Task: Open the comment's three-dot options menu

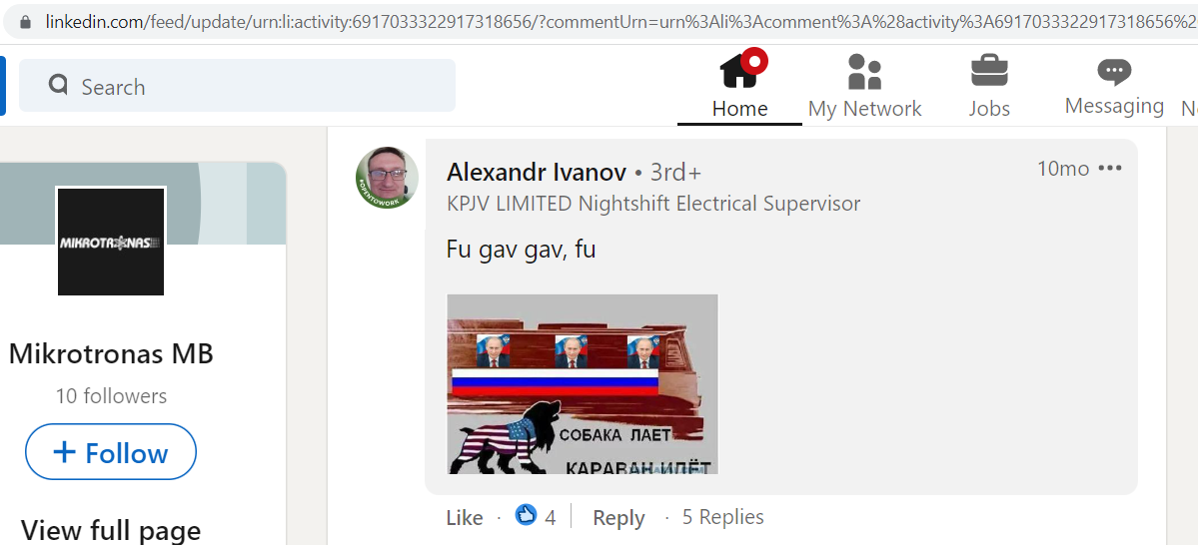Action: [x=1109, y=169]
